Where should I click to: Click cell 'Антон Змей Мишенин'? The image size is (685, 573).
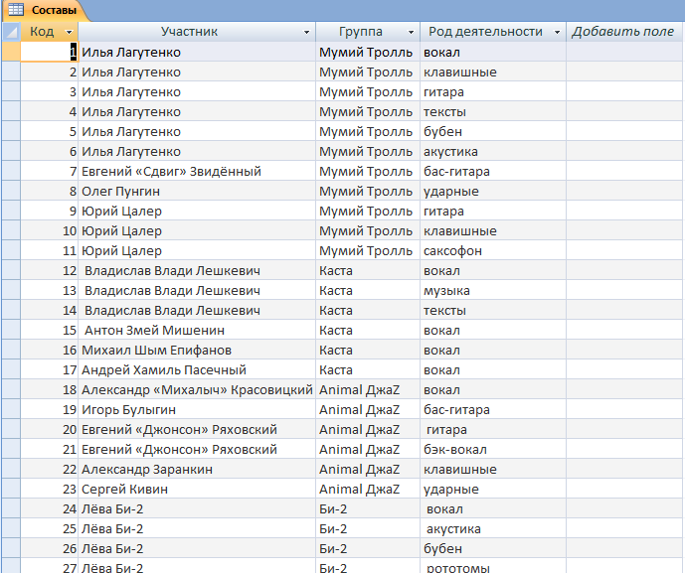click(197, 331)
